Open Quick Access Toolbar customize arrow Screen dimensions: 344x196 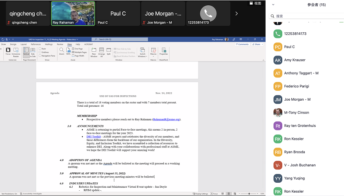13,40
